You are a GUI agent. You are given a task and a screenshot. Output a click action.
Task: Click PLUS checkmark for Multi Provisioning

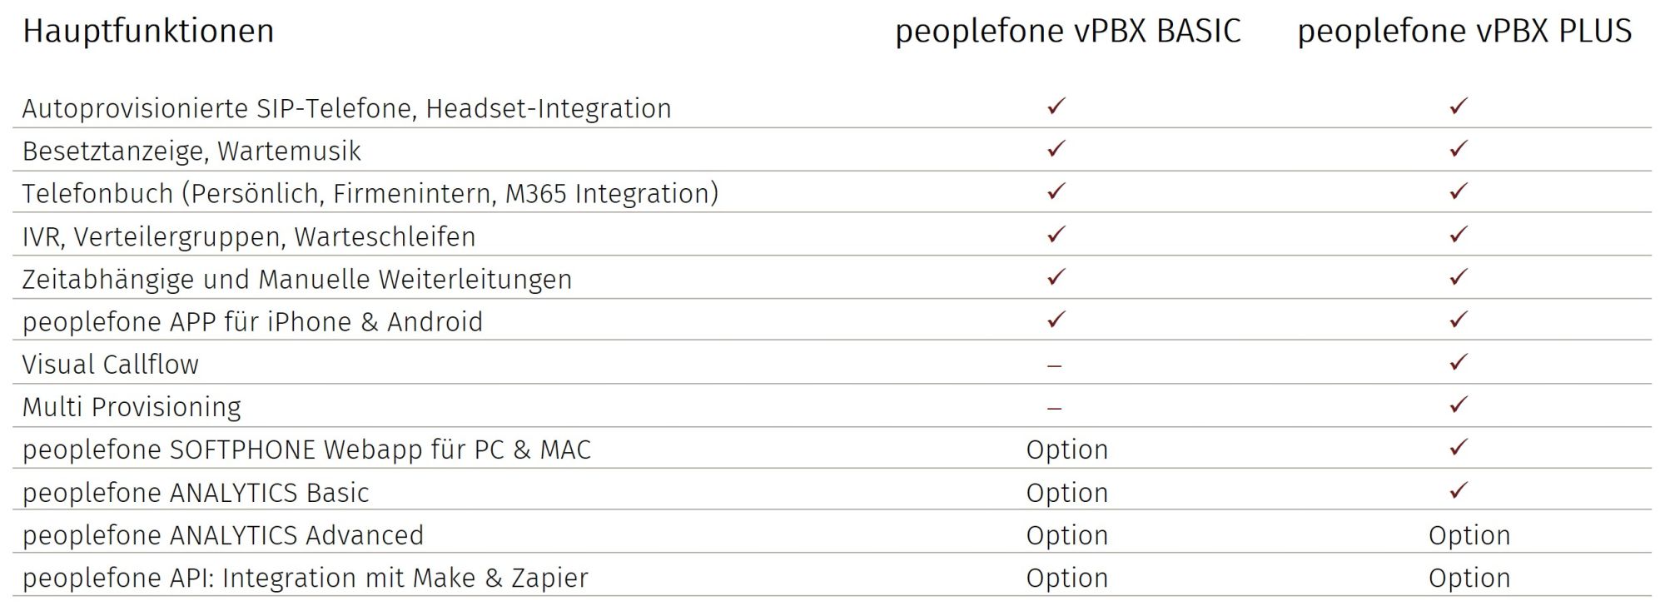pyautogui.click(x=1459, y=405)
